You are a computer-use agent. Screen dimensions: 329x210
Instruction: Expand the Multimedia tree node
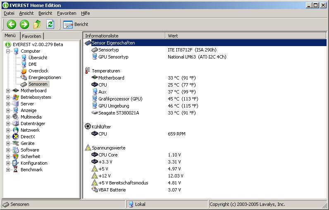[8, 117]
